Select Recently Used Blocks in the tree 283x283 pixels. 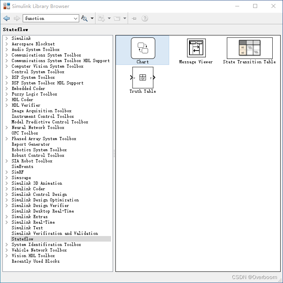35,262
